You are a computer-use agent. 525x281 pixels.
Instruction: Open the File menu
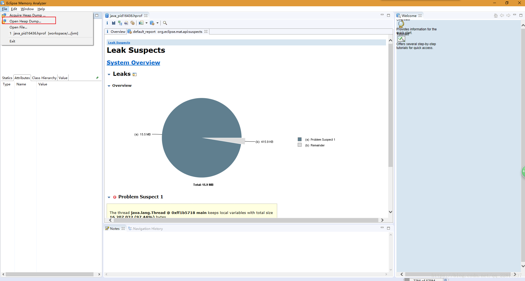pyautogui.click(x=4, y=9)
